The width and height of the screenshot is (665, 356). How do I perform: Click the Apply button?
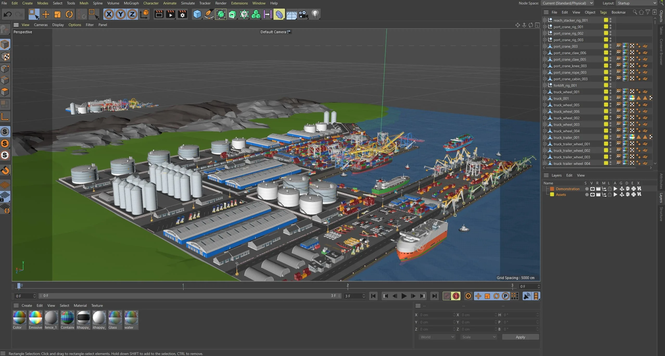[x=520, y=337]
